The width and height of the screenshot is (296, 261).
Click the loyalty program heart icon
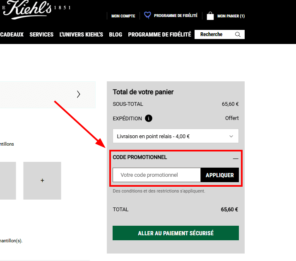pos(147,15)
